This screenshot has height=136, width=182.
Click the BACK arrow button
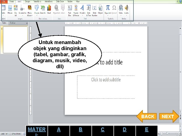tap(147, 116)
